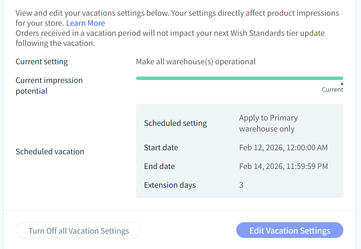Click the Extension days value 3

tap(241, 185)
